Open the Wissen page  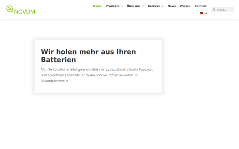[185, 6]
